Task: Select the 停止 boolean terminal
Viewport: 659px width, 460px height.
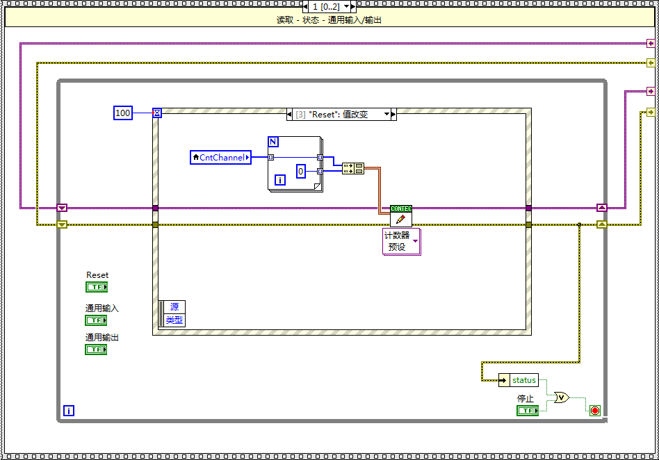Action: [x=528, y=411]
